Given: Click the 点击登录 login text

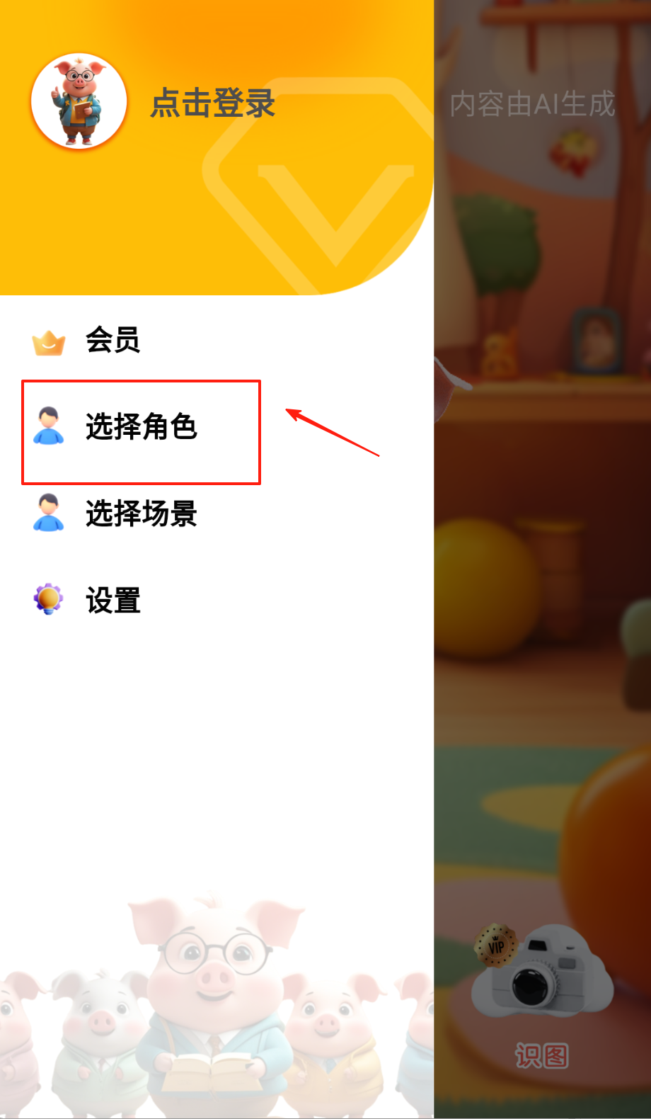Looking at the screenshot, I should point(212,103).
